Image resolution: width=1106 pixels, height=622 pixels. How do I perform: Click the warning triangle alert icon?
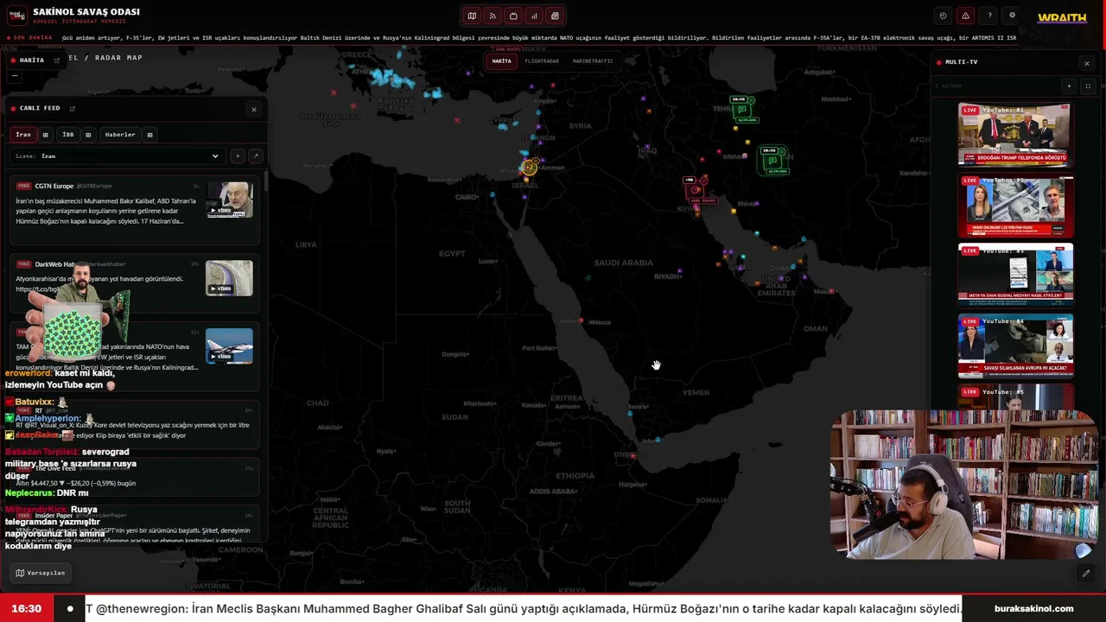[965, 16]
